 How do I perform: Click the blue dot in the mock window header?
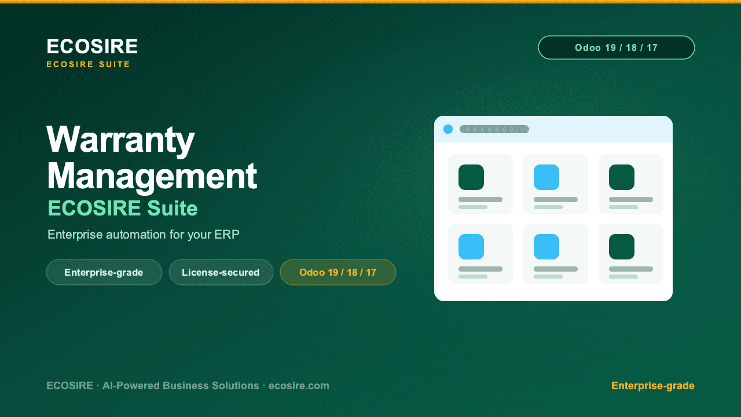tap(448, 129)
